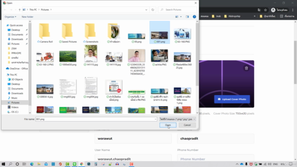Bookmark page with Chrome star icon

265,10
